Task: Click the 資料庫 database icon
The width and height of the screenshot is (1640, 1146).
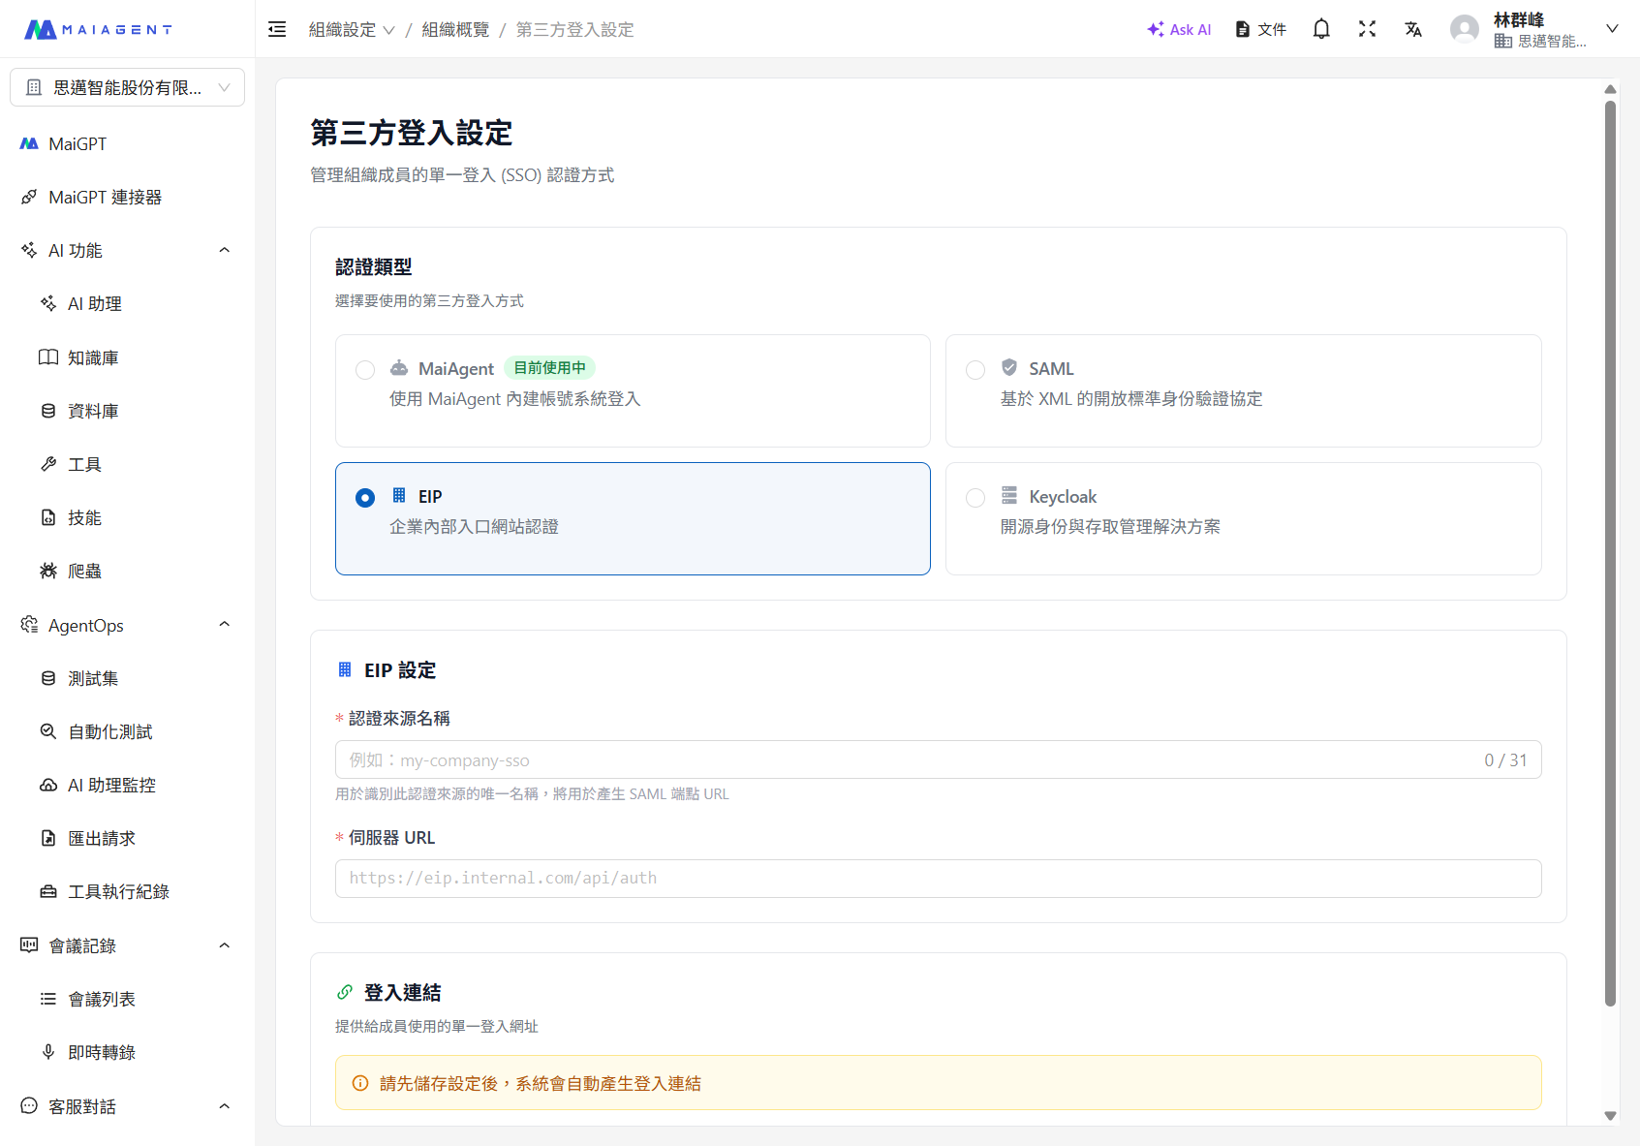Action: point(48,411)
